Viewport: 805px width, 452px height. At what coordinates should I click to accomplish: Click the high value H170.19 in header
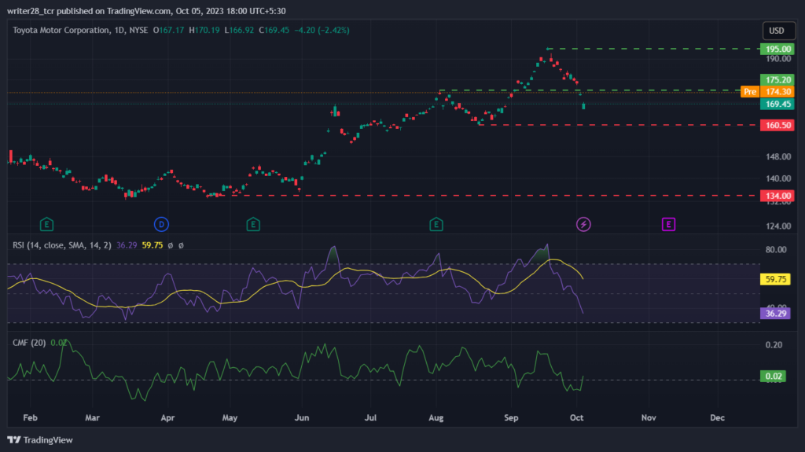[204, 31]
